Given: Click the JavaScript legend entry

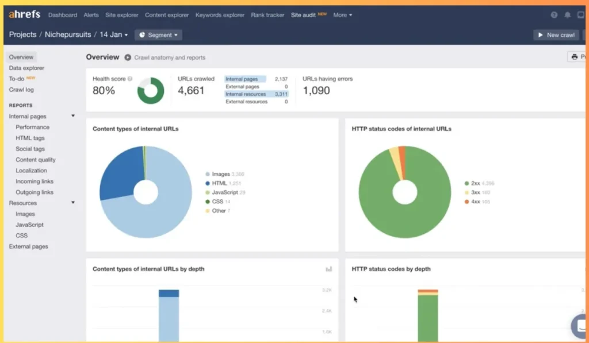Looking at the screenshot, I should 225,192.
